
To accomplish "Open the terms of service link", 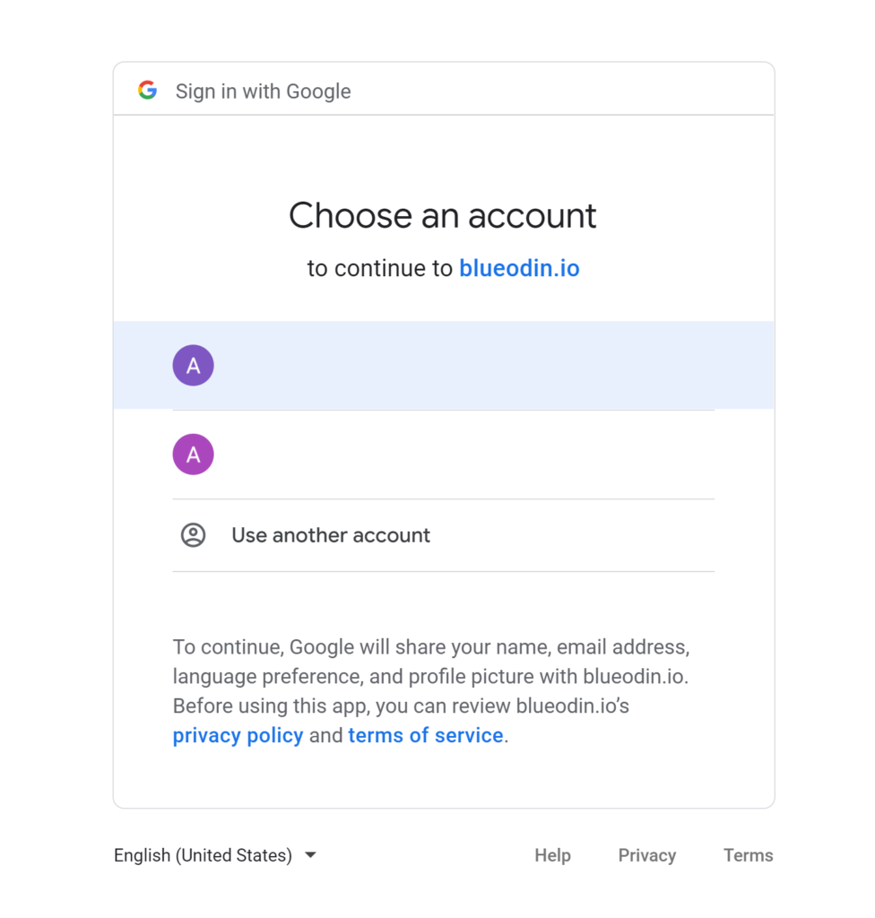I will 425,735.
